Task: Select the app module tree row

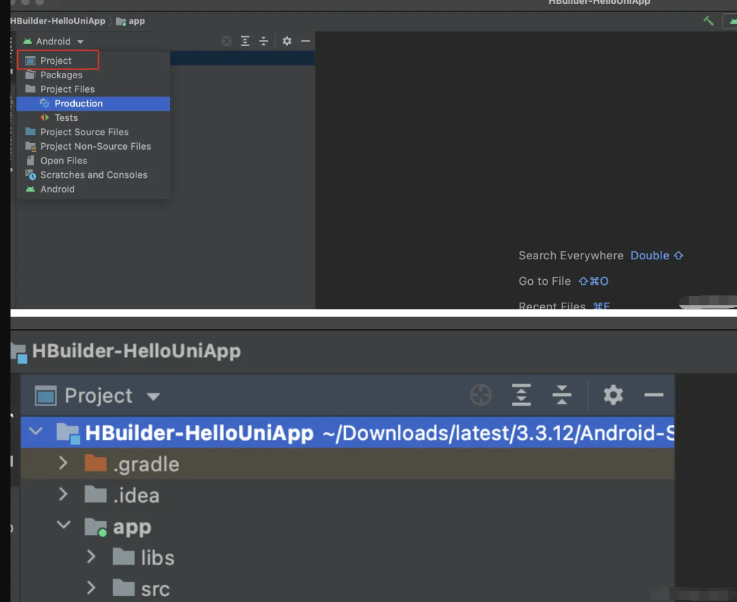Action: pos(347,526)
